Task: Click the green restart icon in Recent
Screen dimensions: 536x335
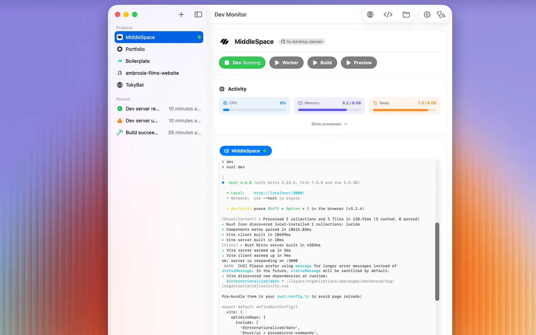Action: (x=120, y=109)
